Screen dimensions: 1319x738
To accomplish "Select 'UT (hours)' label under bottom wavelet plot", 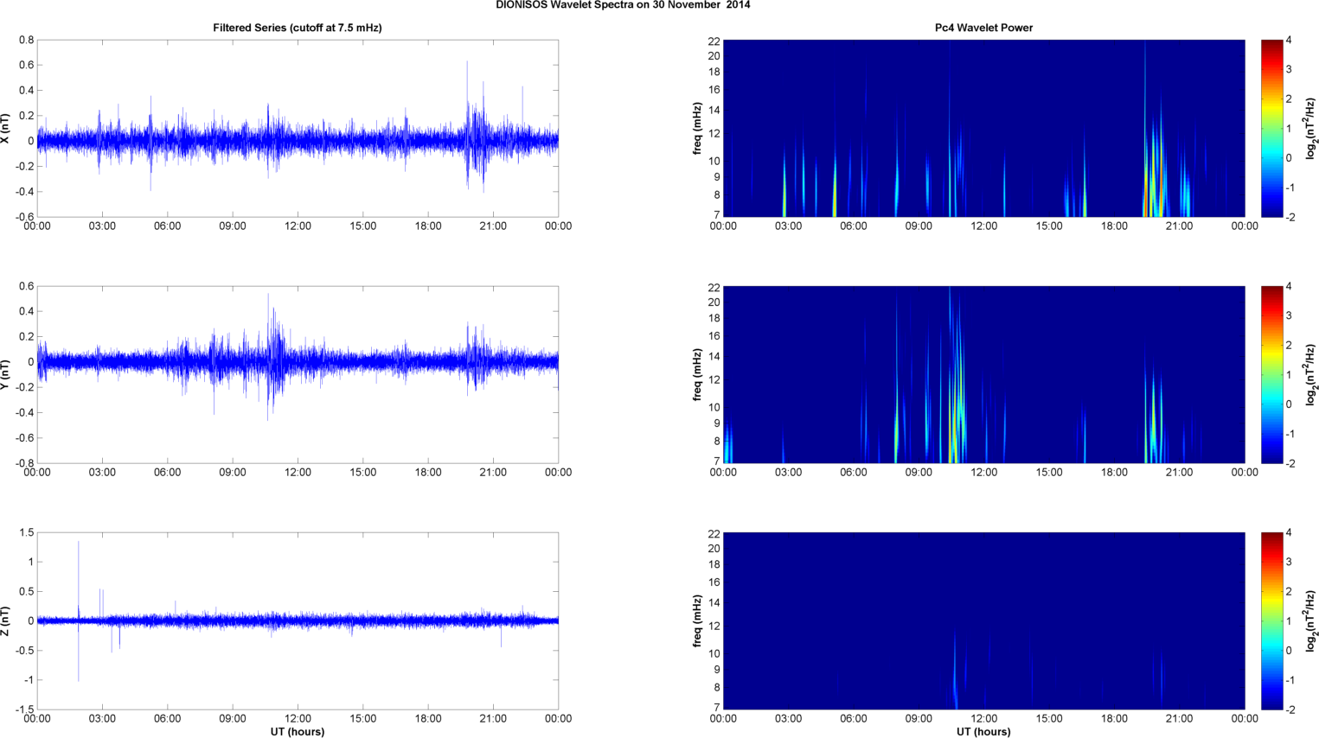I will click(x=983, y=731).
